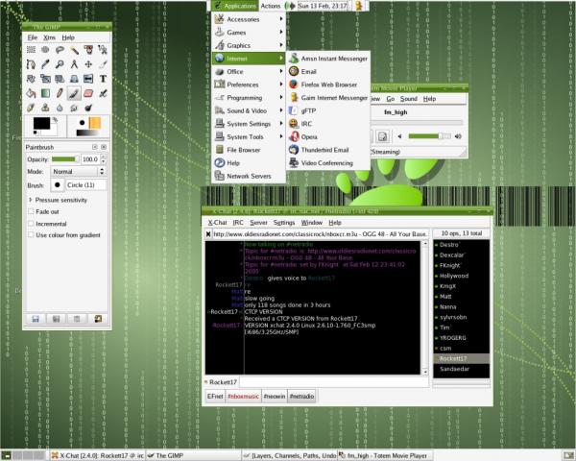
Task: Switch to Totem Movie Player taskbar entry
Action: pos(385,456)
